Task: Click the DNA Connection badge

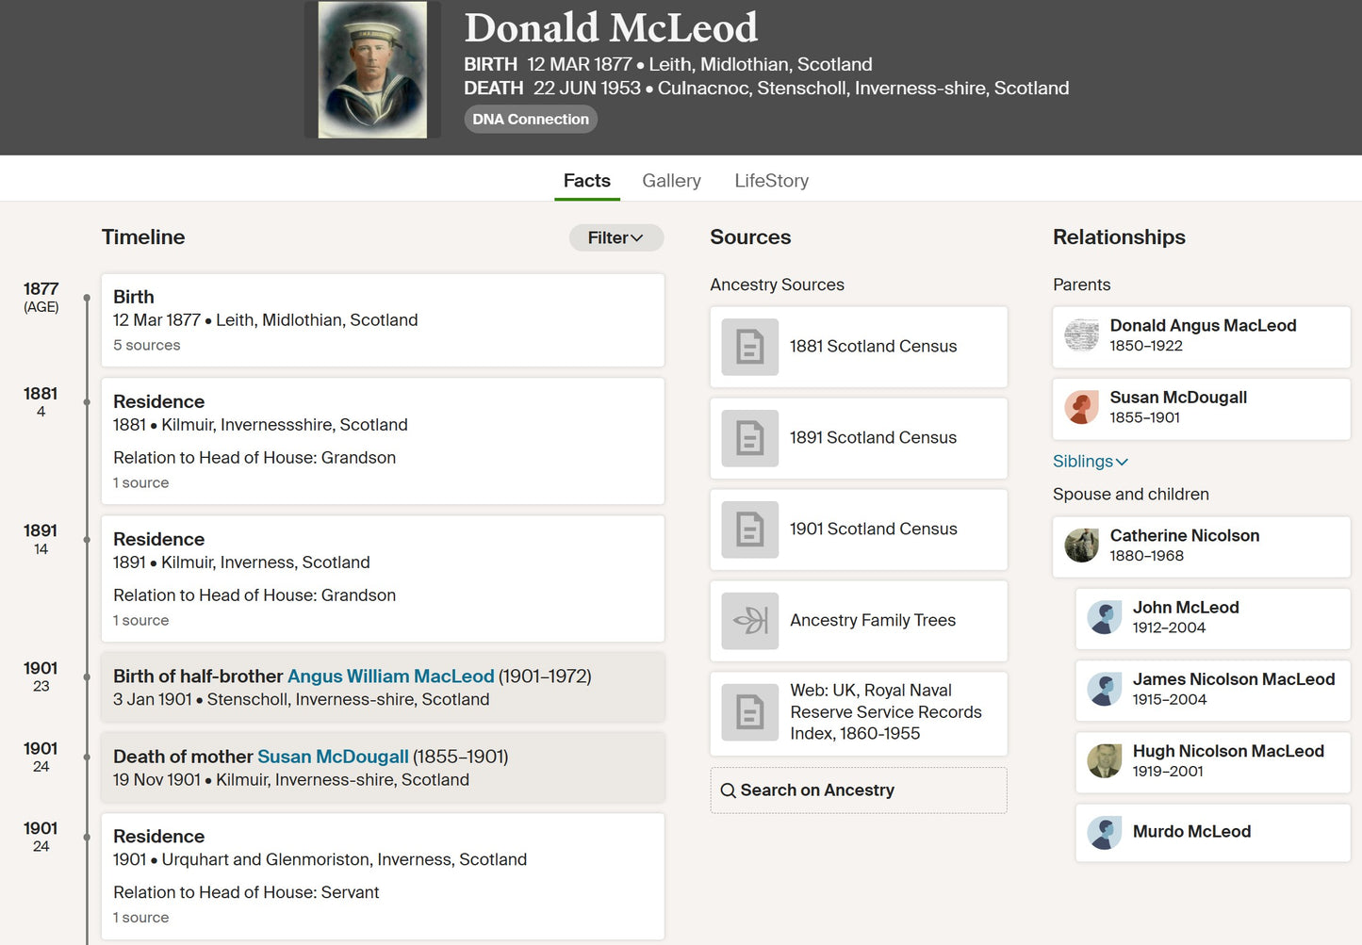Action: tap(531, 119)
